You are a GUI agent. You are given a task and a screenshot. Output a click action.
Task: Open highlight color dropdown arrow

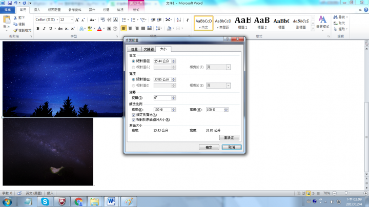tap(94, 29)
